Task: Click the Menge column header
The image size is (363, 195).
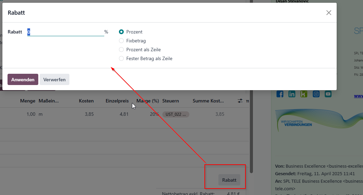Action: point(28,101)
